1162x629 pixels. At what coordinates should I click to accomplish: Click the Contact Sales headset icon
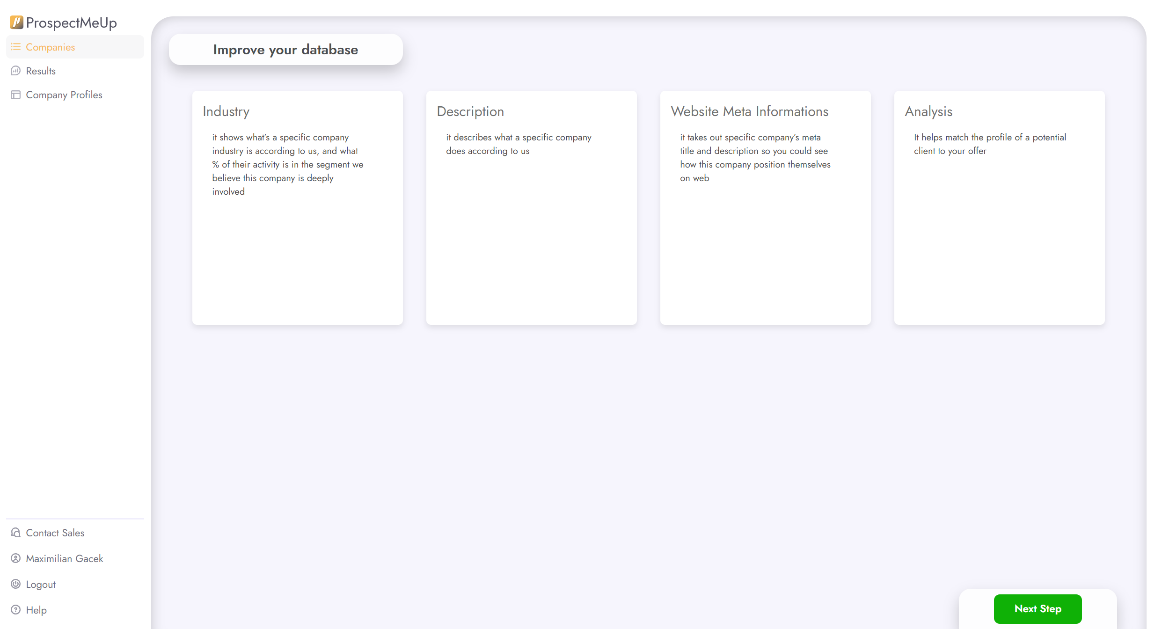[15, 533]
